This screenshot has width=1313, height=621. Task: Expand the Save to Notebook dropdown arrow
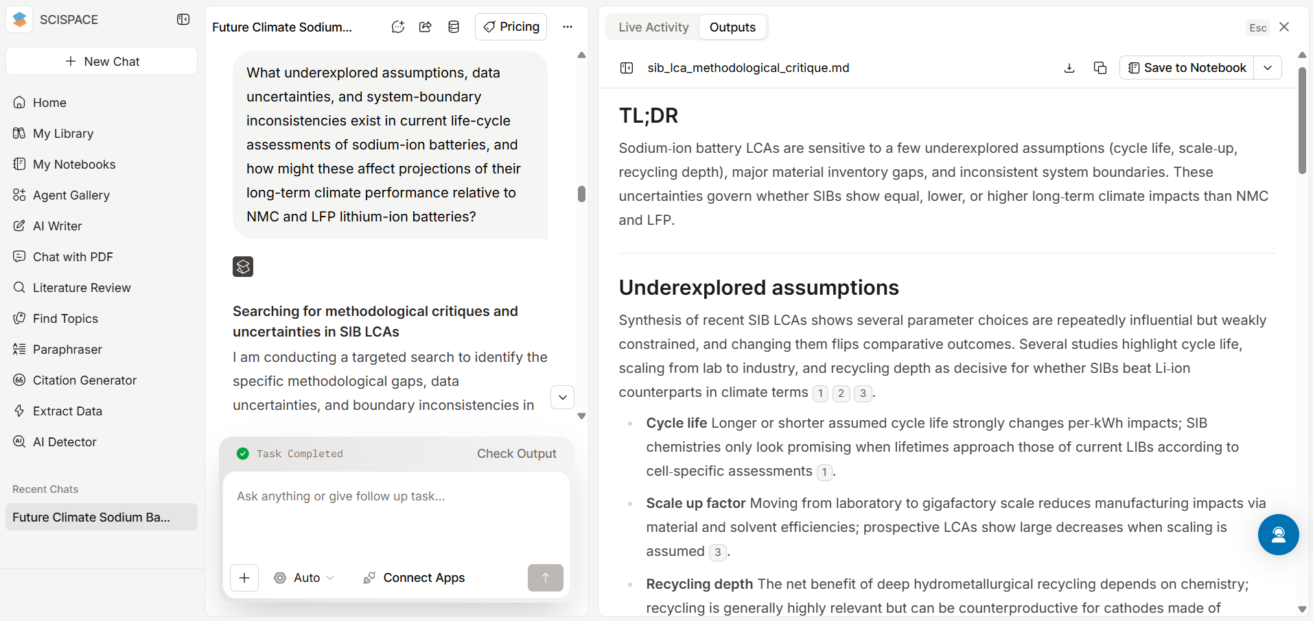[x=1268, y=68]
